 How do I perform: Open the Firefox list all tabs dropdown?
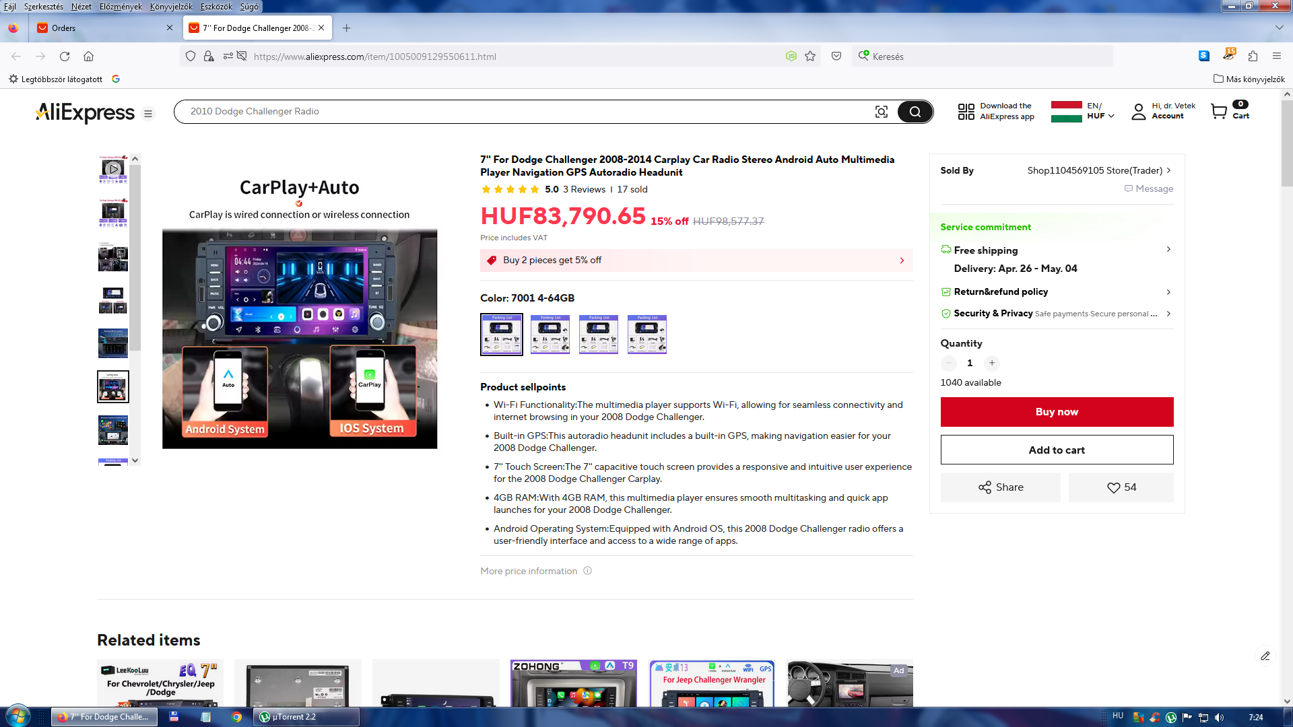coord(1279,28)
